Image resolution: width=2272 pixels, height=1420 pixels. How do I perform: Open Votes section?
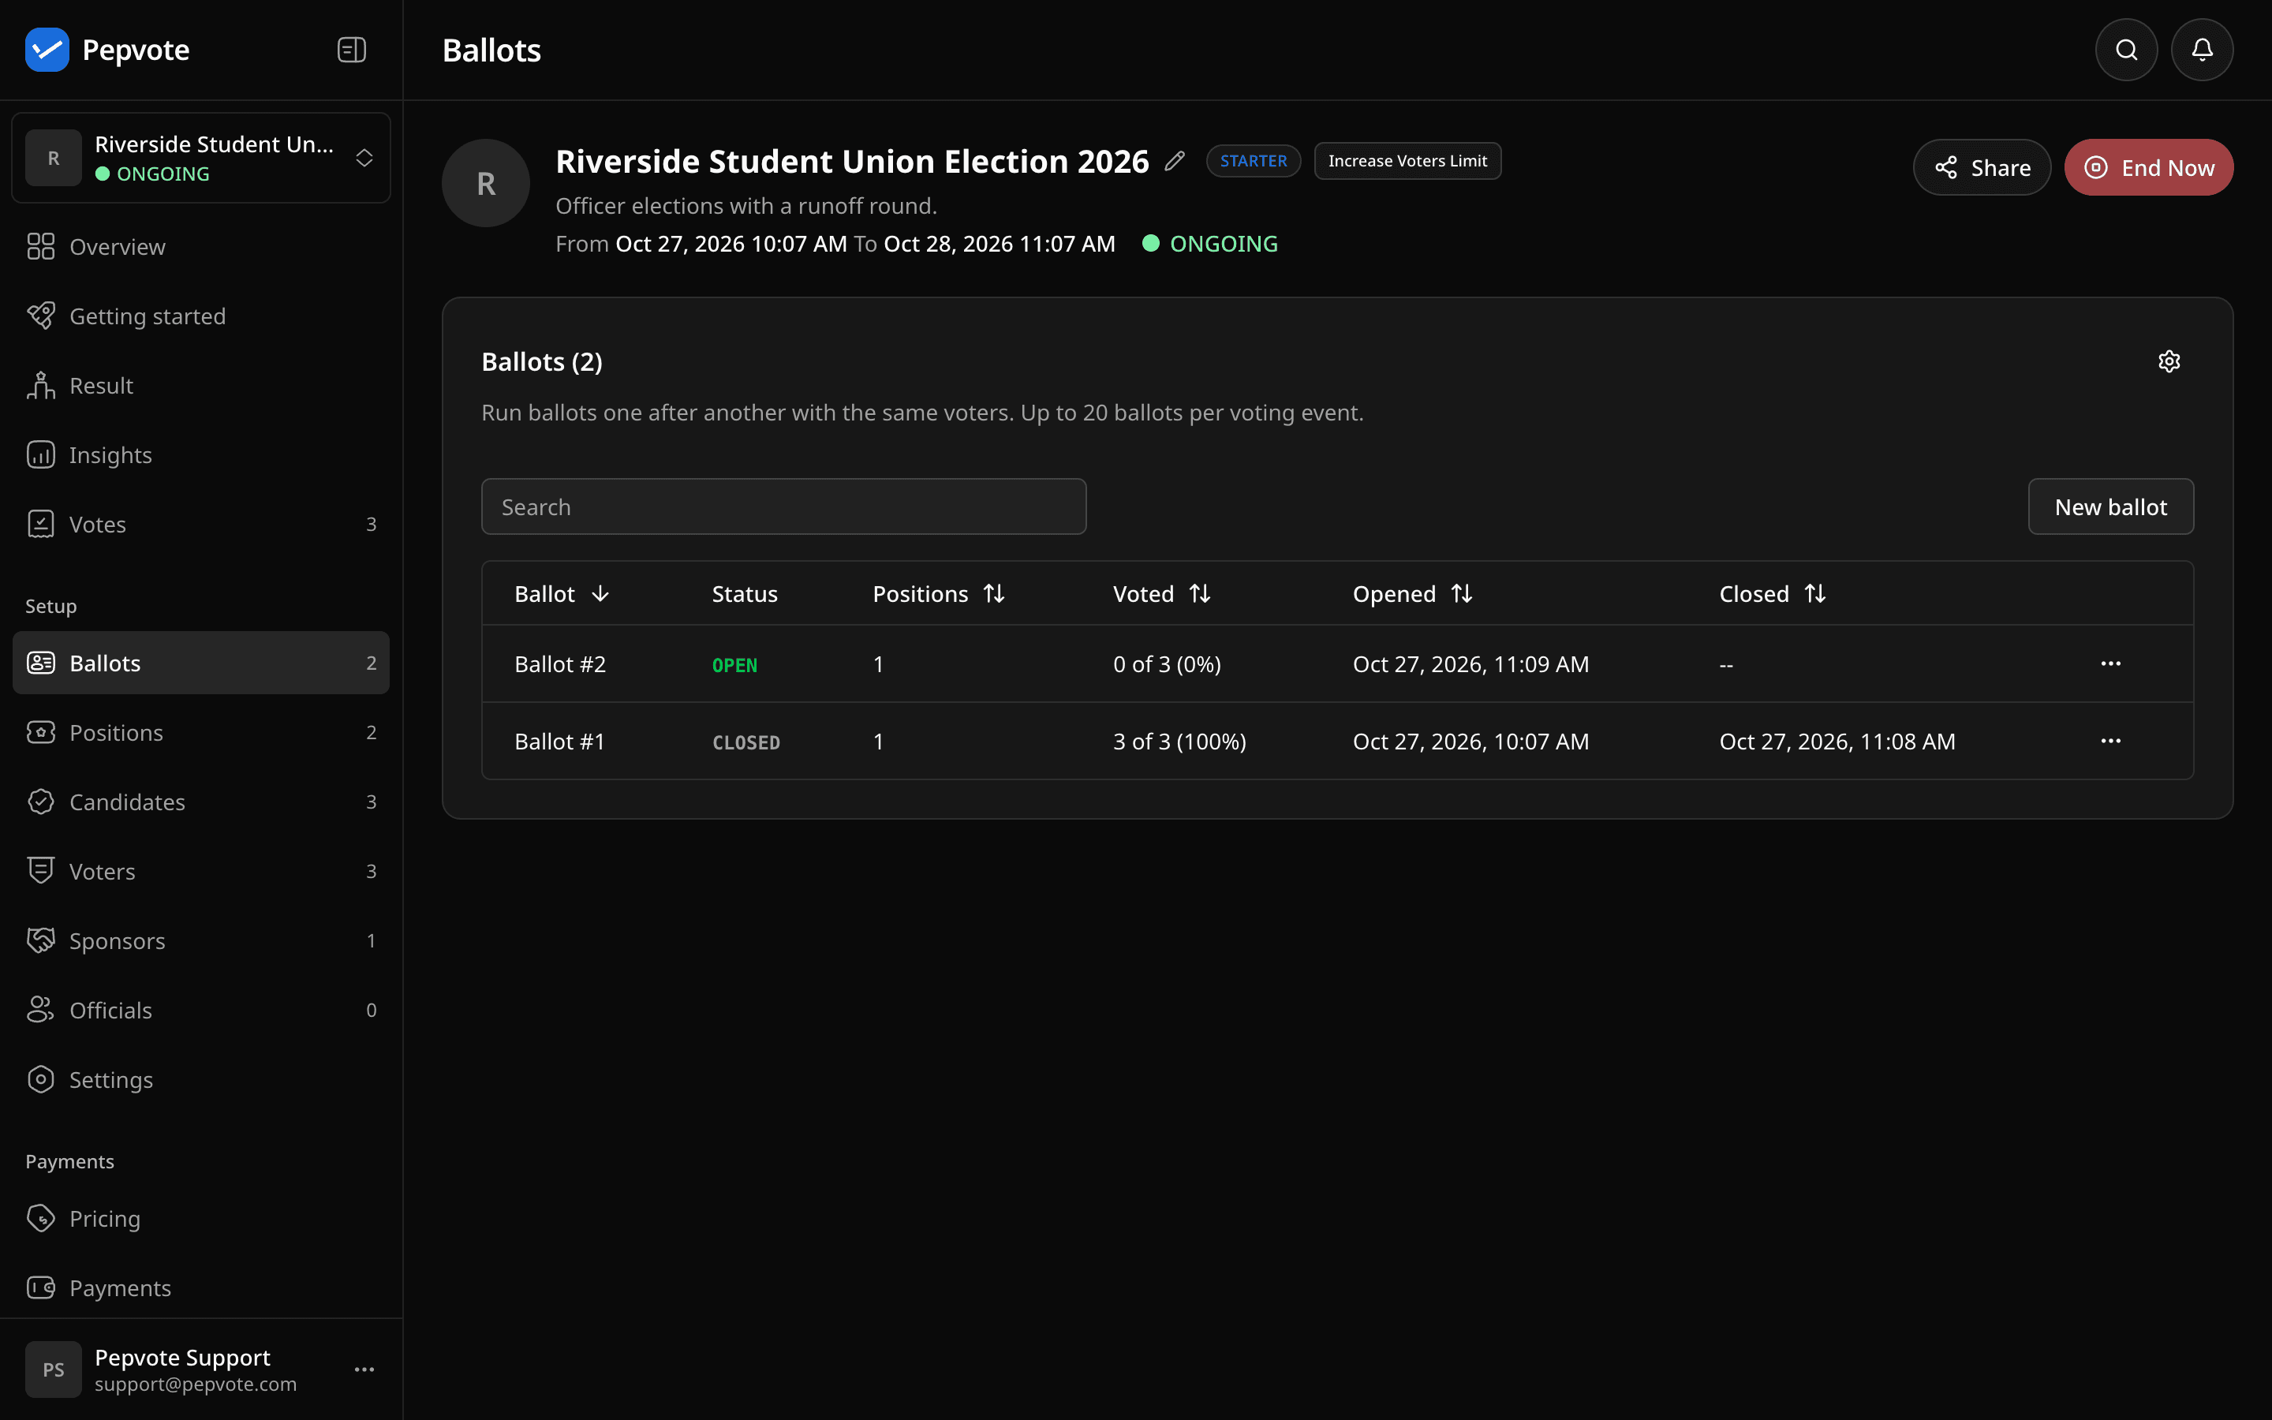(x=201, y=524)
